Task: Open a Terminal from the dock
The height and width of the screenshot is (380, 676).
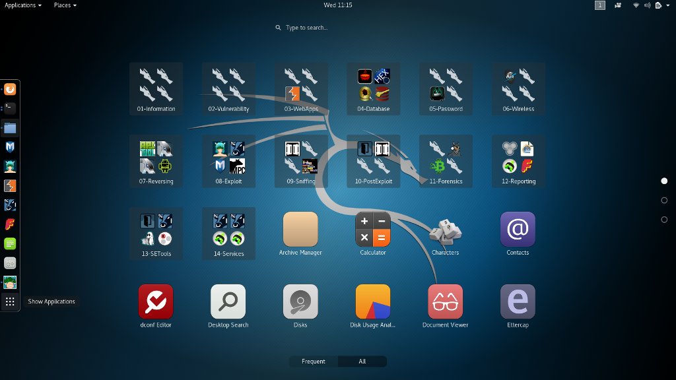Action: click(9, 108)
